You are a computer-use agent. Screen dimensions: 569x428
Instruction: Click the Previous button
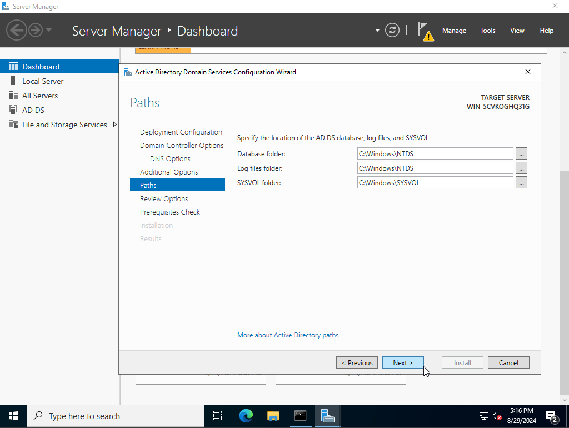(357, 362)
